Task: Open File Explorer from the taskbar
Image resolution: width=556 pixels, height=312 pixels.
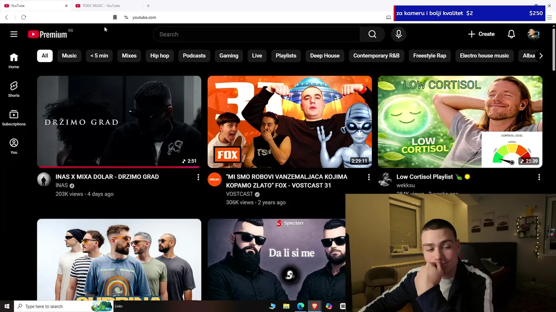Action: click(x=286, y=306)
